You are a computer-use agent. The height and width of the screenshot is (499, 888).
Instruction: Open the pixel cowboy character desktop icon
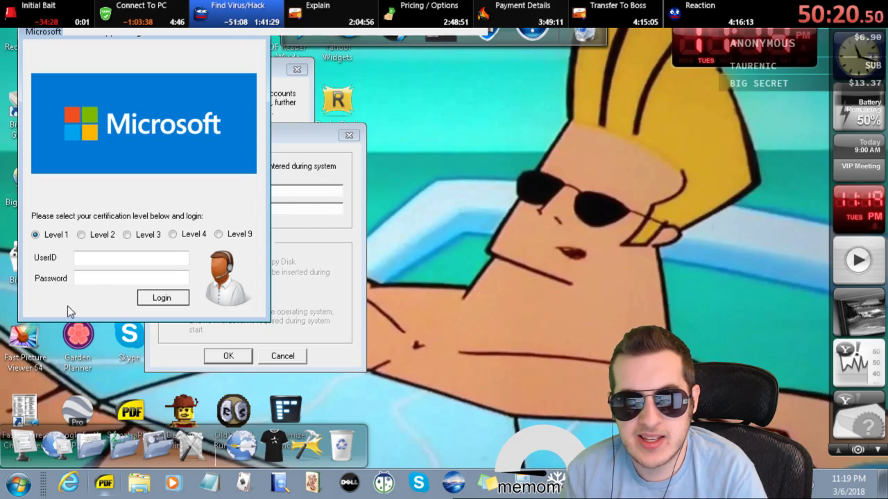tap(182, 410)
